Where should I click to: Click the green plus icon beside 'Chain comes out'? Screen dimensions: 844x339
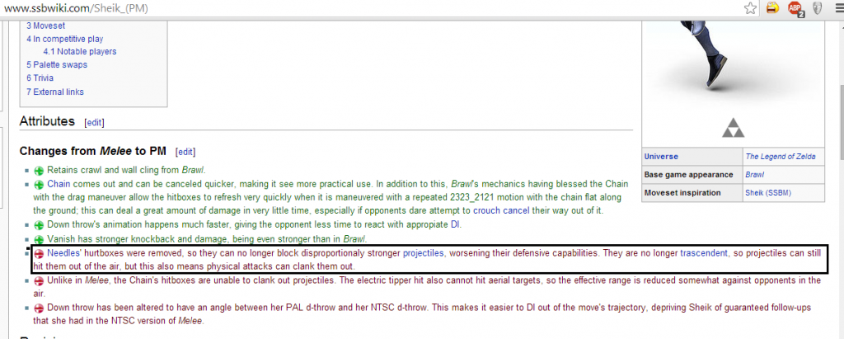(39, 184)
